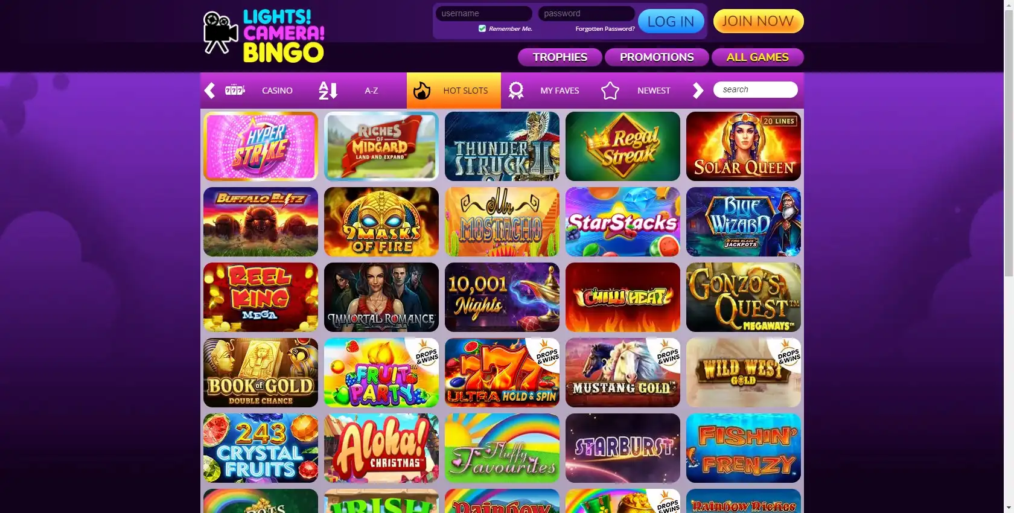Click the Newest star icon

coord(610,91)
